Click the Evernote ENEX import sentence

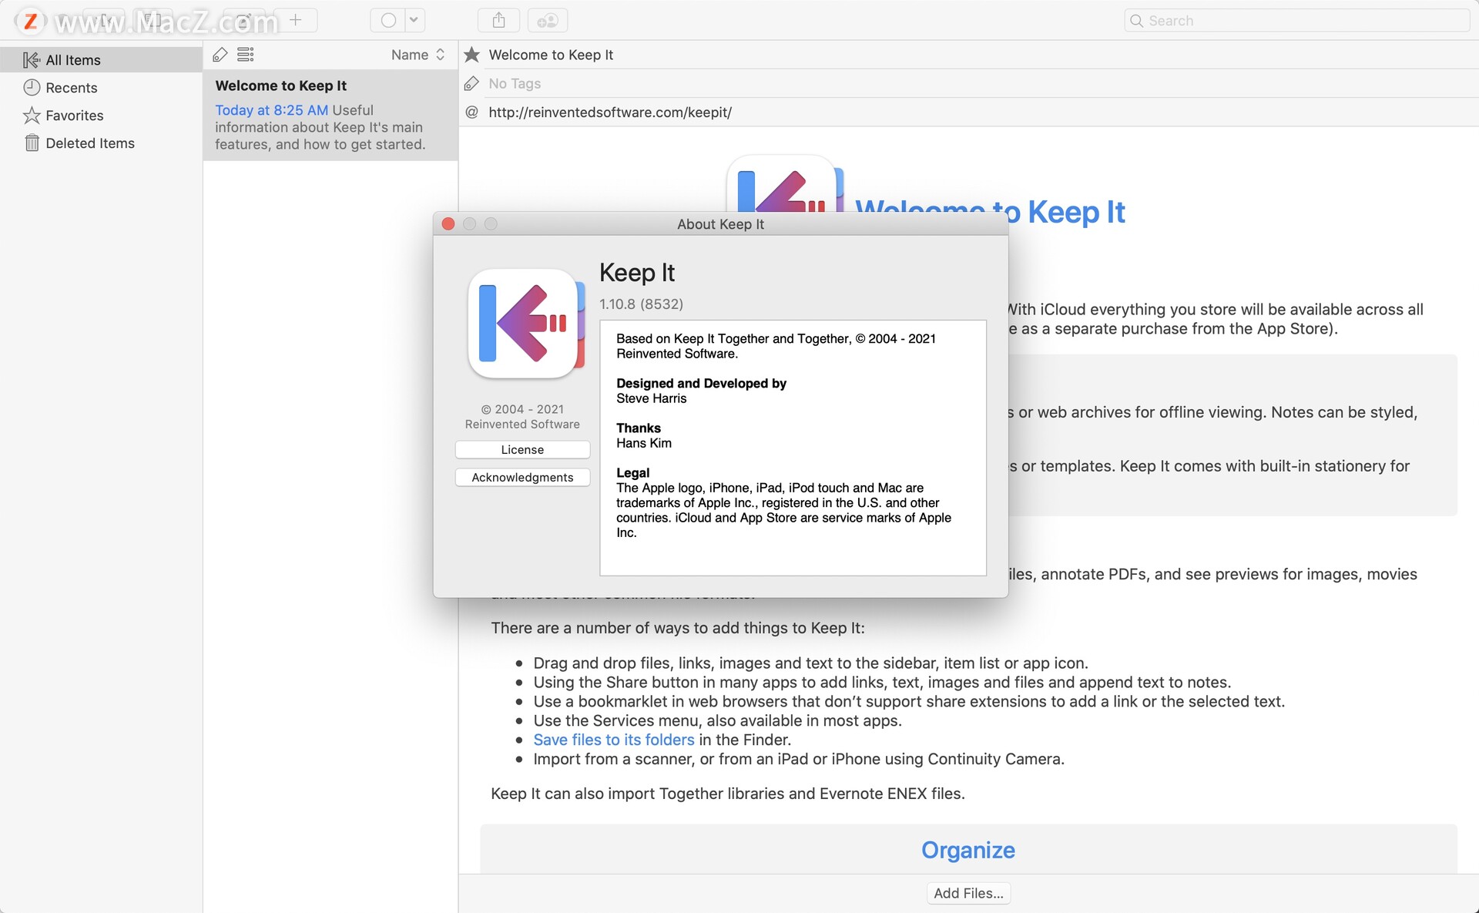pyautogui.click(x=728, y=794)
